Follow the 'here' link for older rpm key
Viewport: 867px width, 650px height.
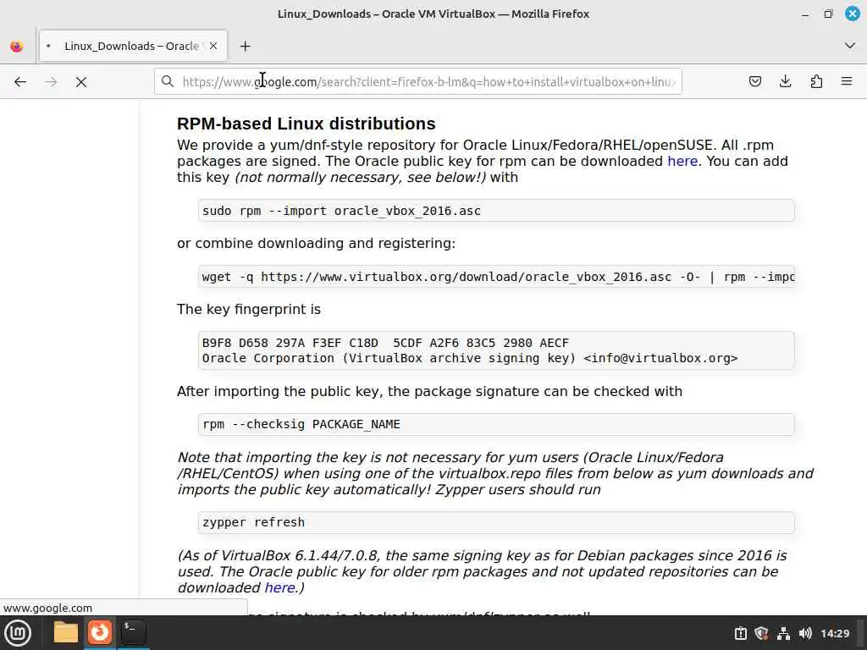(x=279, y=587)
